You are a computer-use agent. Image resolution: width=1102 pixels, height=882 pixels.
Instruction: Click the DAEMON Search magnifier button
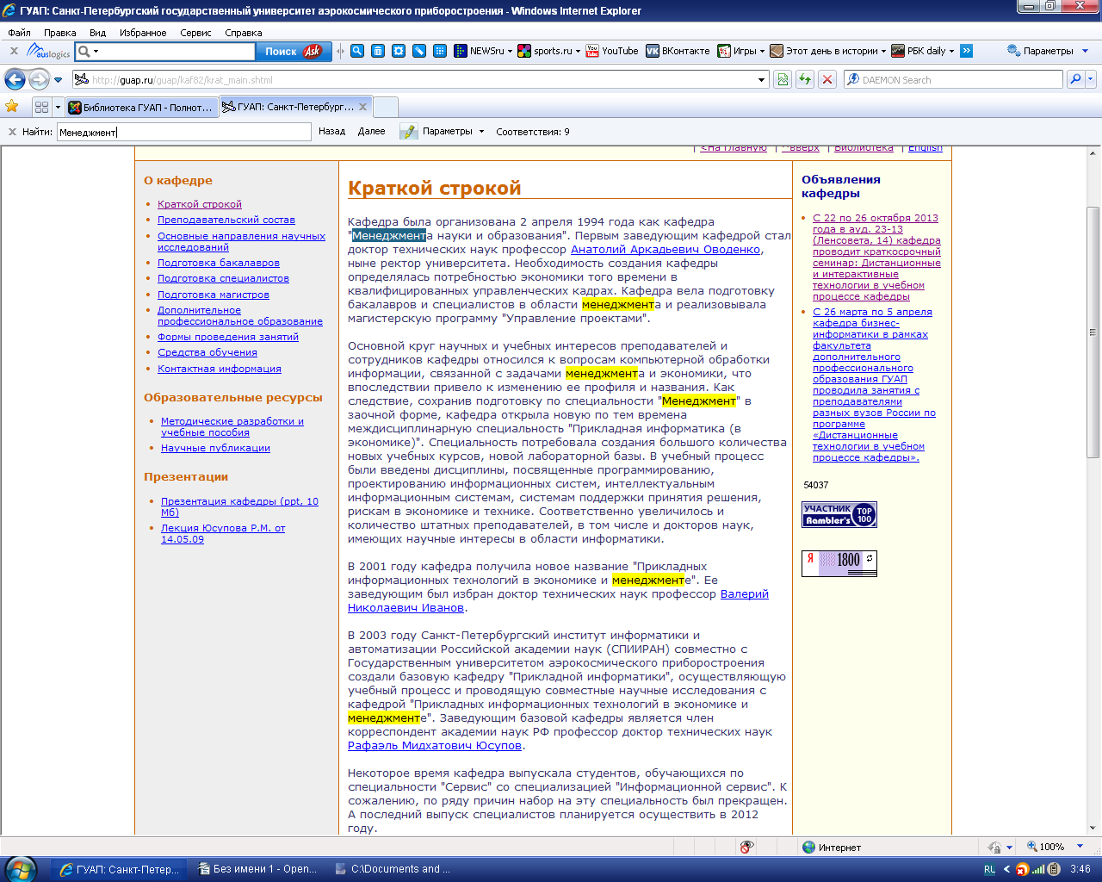tap(1074, 79)
